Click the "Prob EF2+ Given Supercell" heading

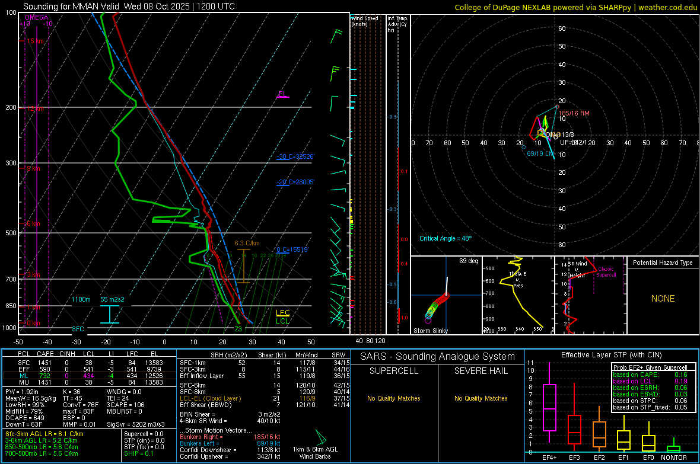[x=650, y=367]
